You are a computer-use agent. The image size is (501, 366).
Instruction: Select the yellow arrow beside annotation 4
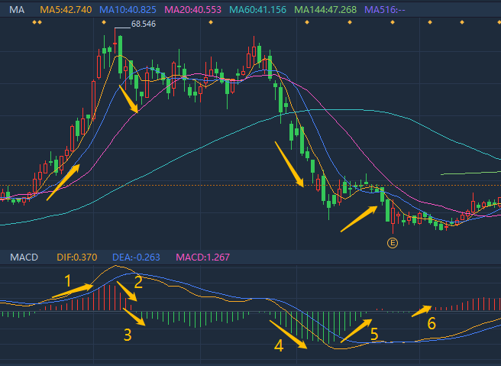coord(290,335)
